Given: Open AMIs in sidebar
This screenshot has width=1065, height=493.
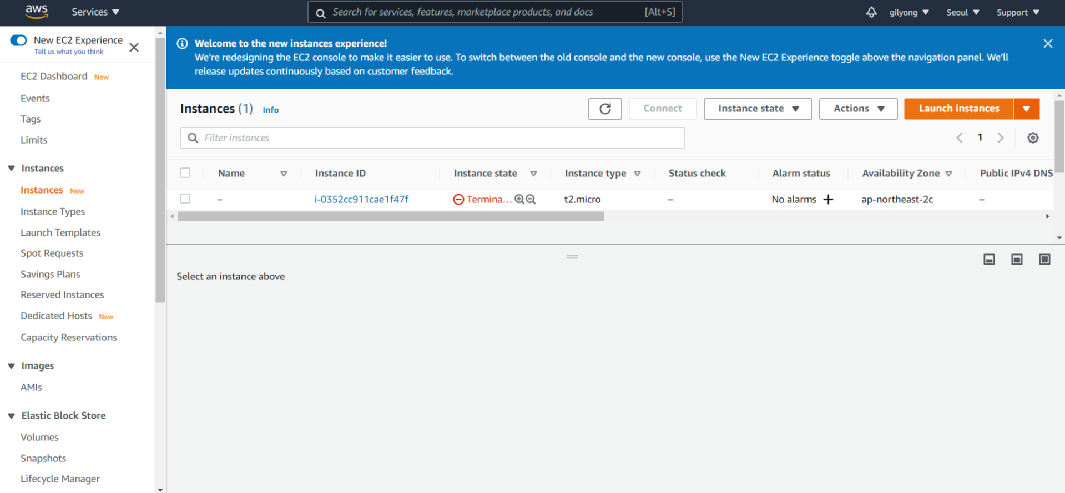Looking at the screenshot, I should [31, 387].
